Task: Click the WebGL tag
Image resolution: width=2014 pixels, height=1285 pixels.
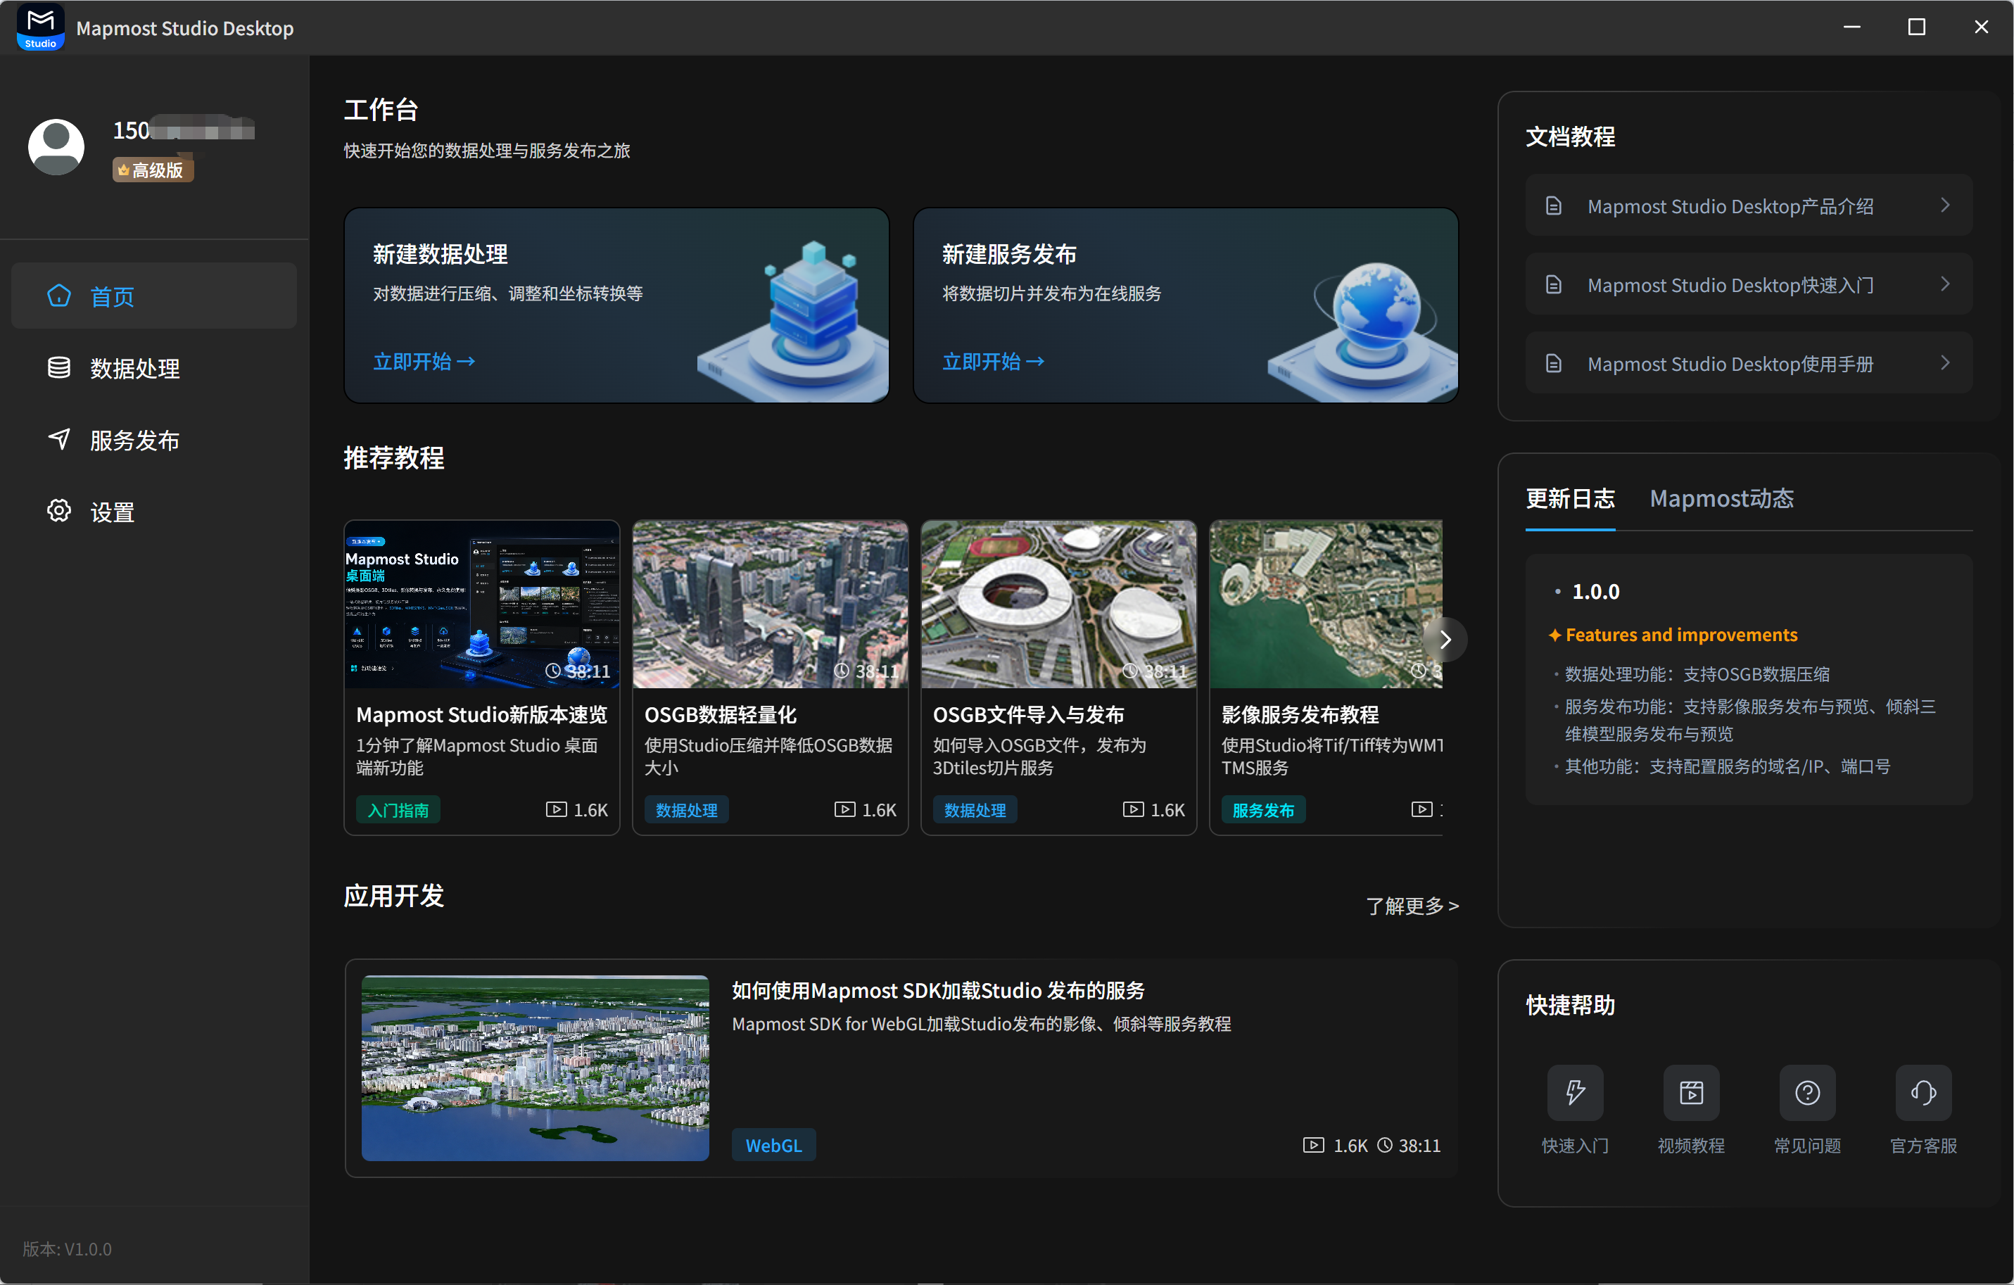Action: pos(773,1145)
